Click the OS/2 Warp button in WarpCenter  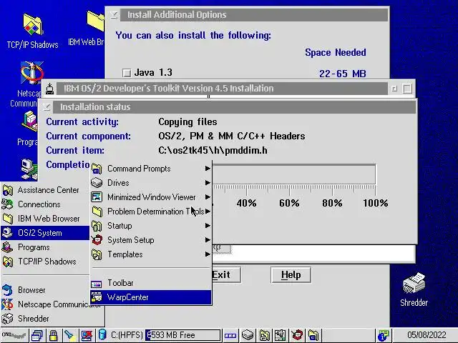[14, 335]
